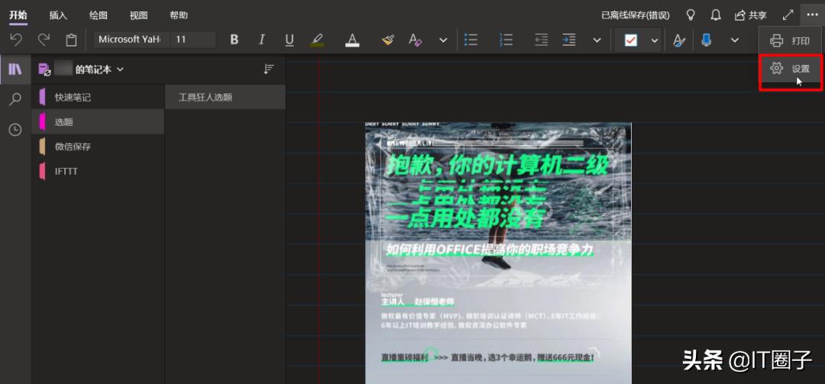Toggle italic formatting
Image resolution: width=825 pixels, height=384 pixels.
pyautogui.click(x=261, y=40)
